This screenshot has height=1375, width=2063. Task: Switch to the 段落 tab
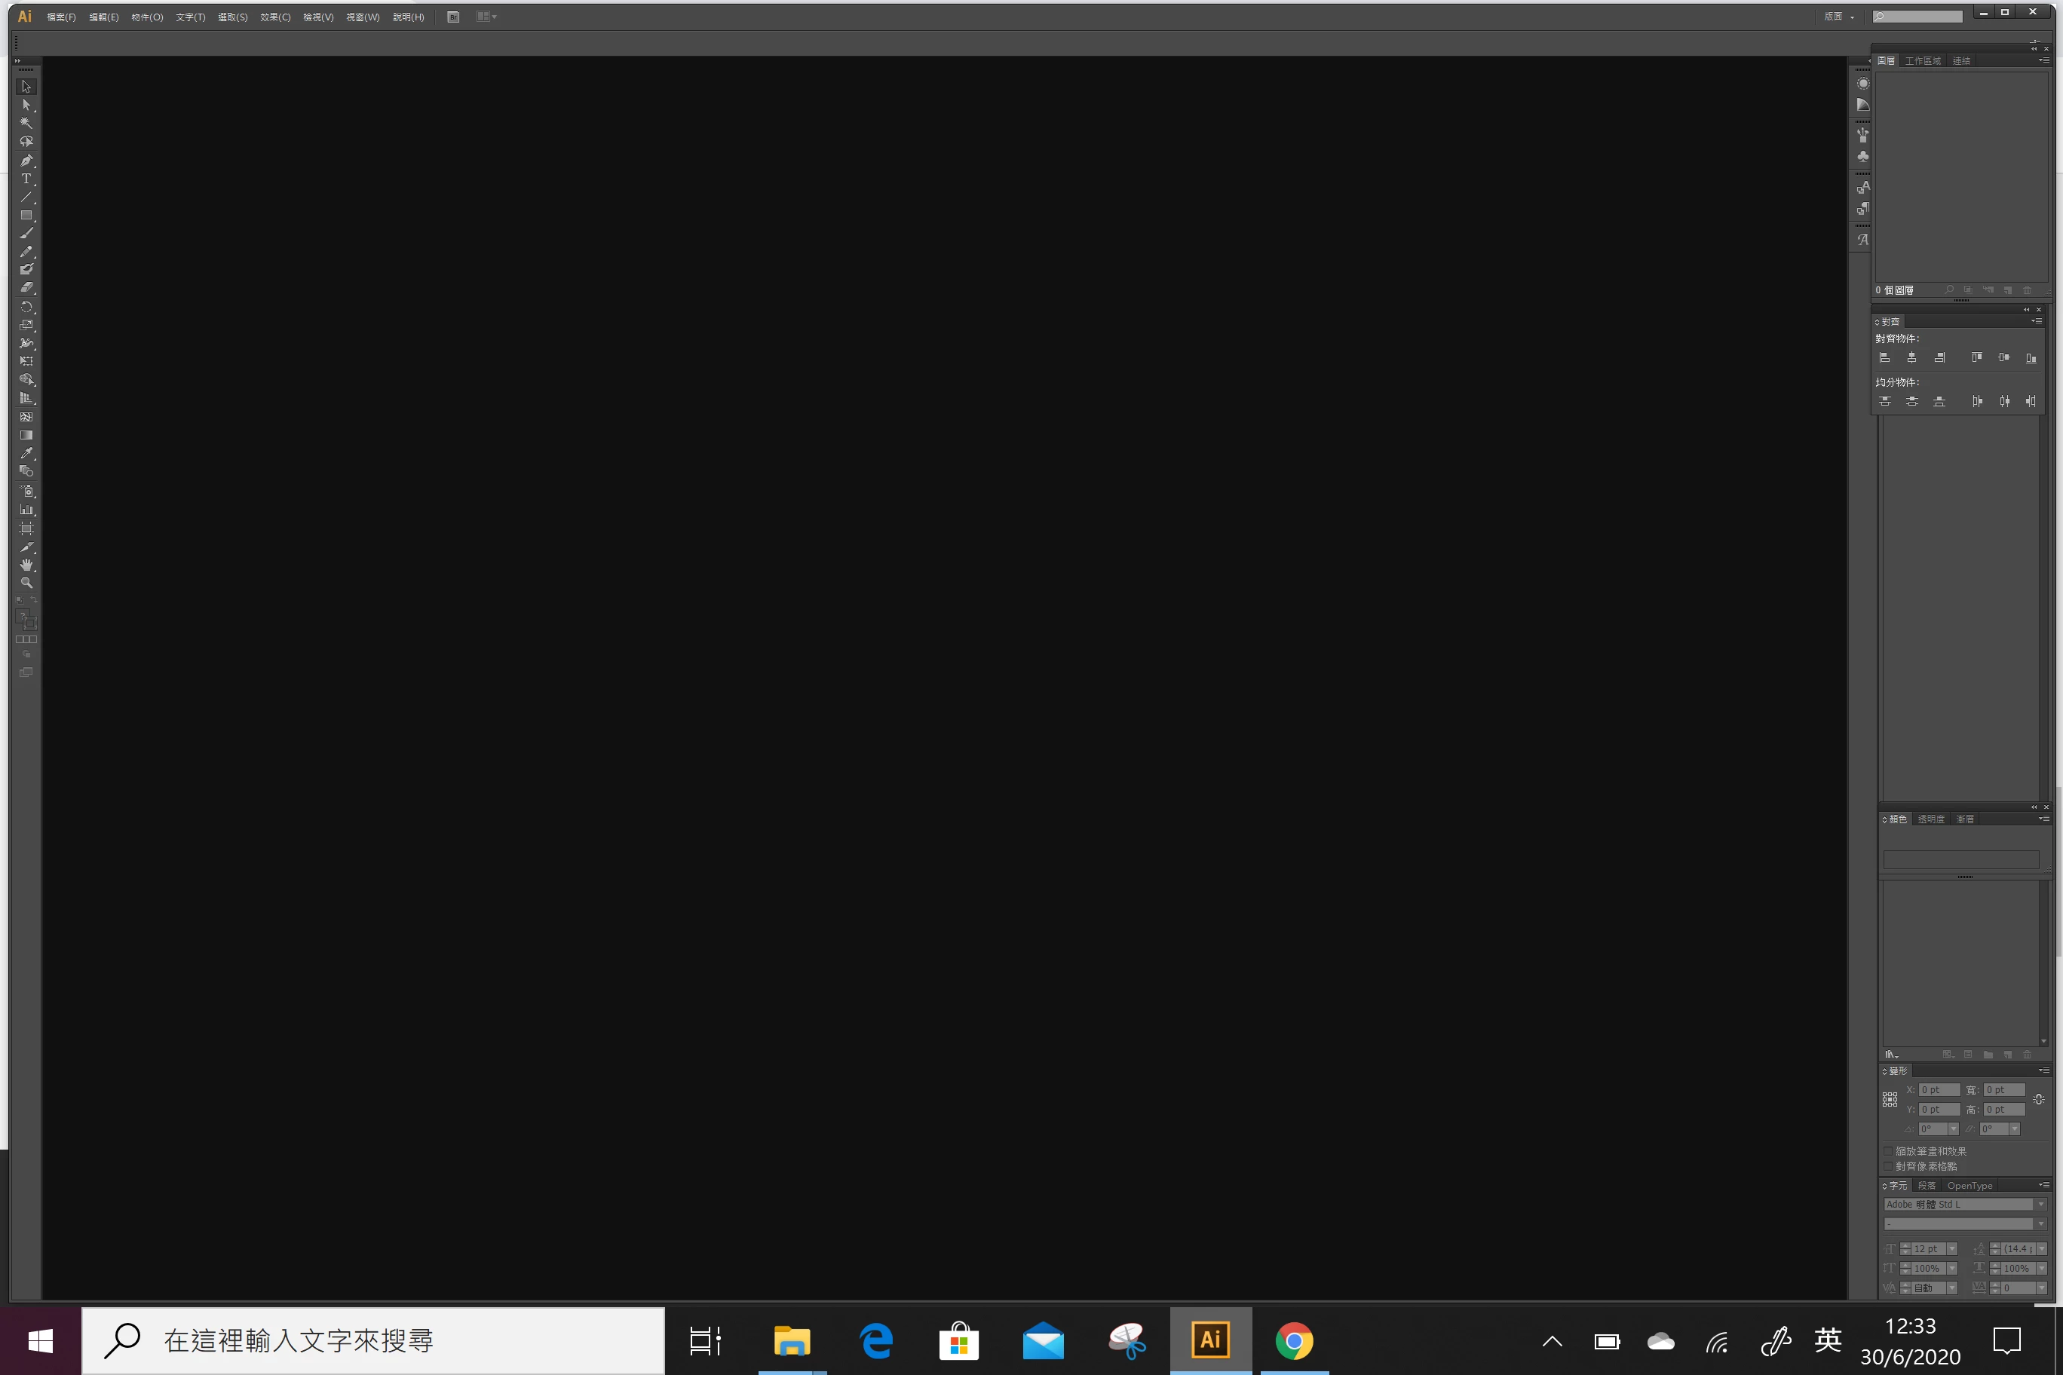(1927, 1186)
